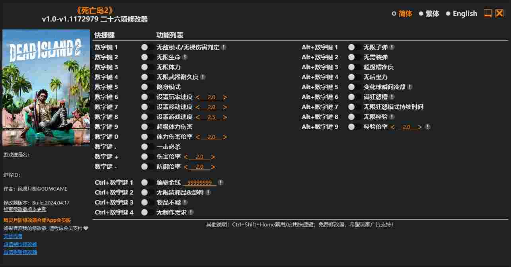Enable the 超级精准度 toggle
This screenshot has width=511, height=267.
click(x=355, y=67)
